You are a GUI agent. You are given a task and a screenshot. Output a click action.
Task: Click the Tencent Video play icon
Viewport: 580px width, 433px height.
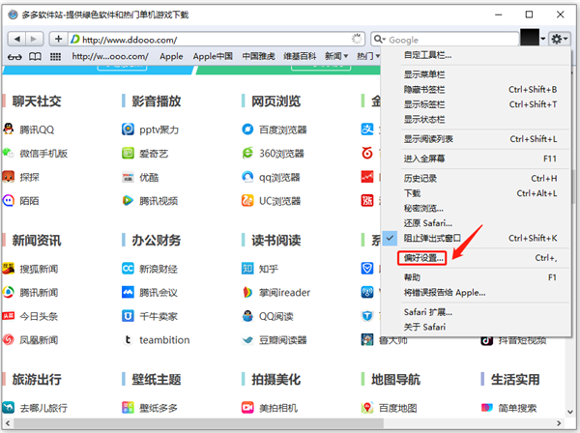(128, 200)
